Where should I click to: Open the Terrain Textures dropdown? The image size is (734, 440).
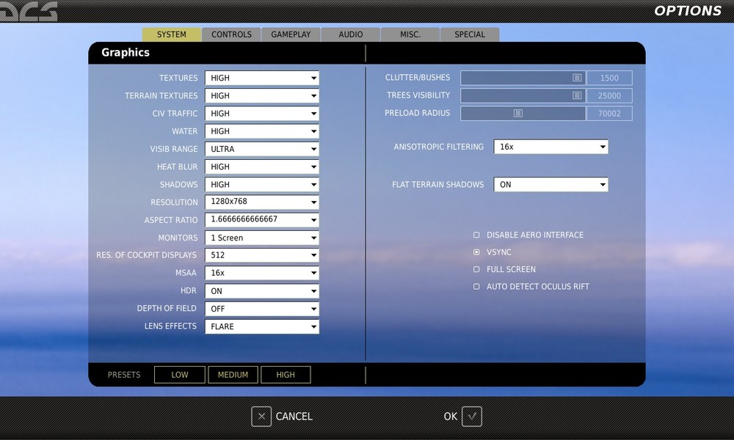(262, 96)
